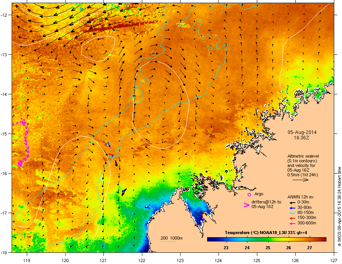Click the Argo legend label
342x264 pixels.
pyautogui.click(x=259, y=194)
